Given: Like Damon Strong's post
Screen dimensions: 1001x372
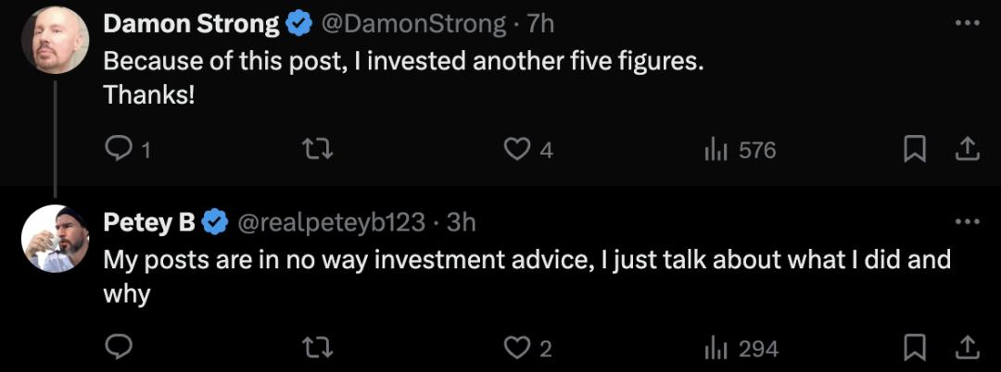Looking at the screenshot, I should point(516,149).
